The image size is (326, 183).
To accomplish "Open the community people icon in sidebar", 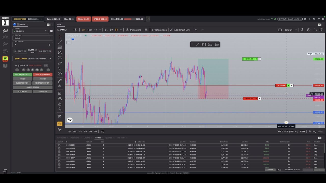I will click(5, 38).
